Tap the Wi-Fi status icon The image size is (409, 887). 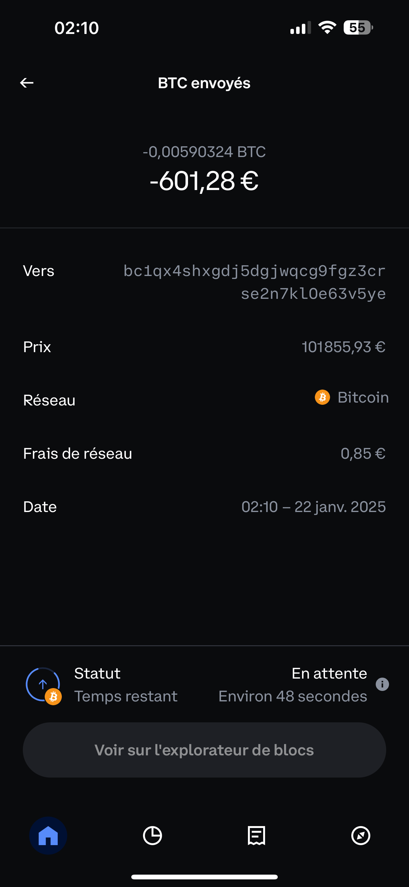[327, 28]
